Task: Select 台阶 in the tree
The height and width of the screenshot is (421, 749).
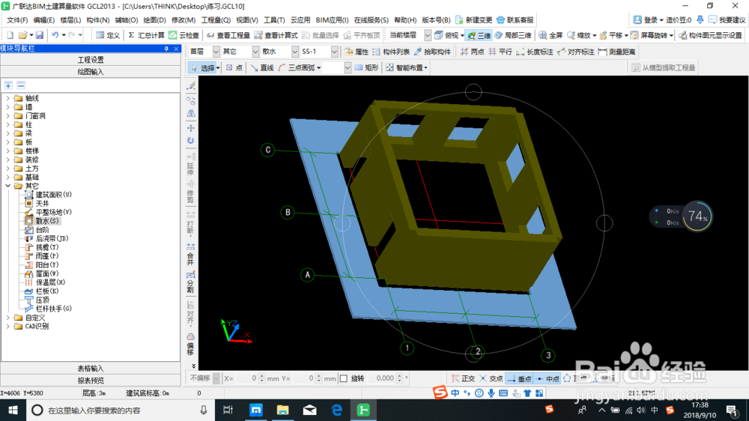Action: click(43, 230)
